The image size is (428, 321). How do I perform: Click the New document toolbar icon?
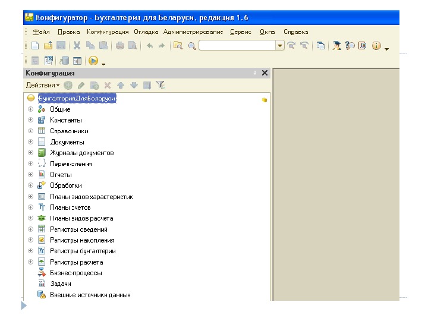point(35,45)
